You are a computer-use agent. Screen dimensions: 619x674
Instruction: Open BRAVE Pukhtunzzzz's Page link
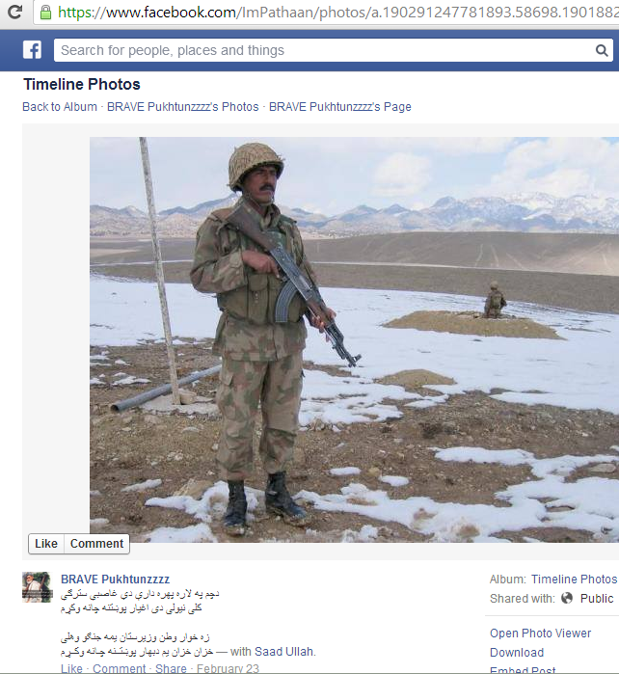(340, 107)
